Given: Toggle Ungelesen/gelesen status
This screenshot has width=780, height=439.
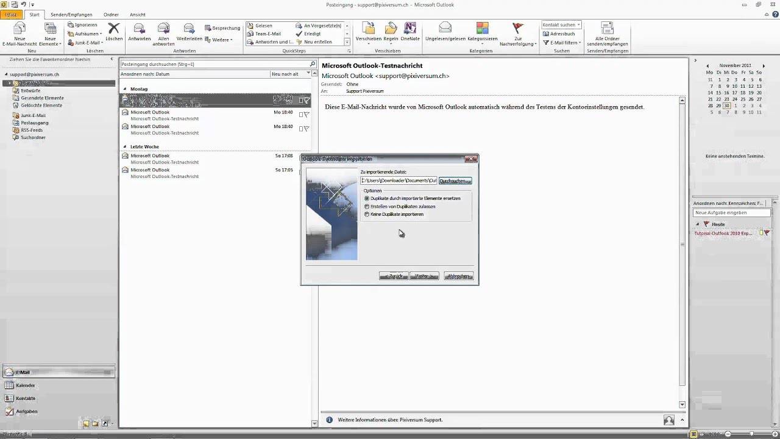Looking at the screenshot, I should 445,32.
